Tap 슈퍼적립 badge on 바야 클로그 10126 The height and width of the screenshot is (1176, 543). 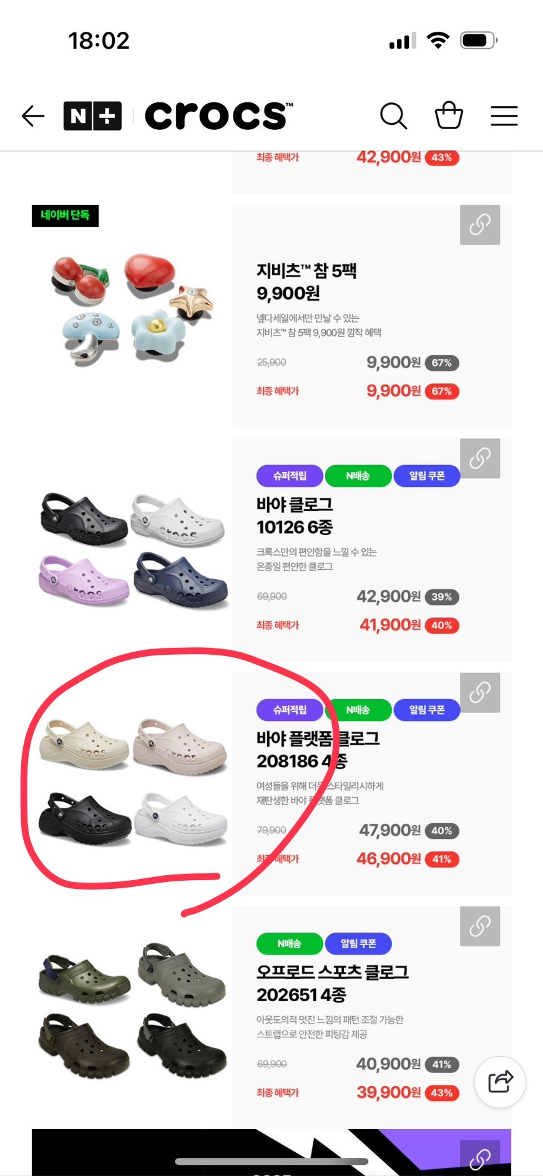pos(290,476)
